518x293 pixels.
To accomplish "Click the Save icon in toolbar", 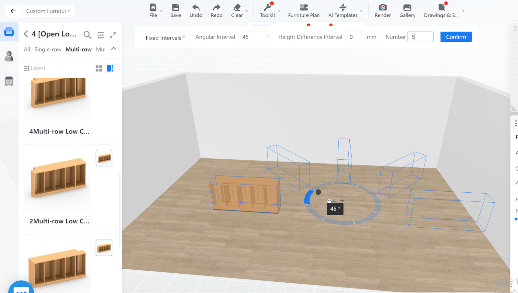I will (175, 10).
